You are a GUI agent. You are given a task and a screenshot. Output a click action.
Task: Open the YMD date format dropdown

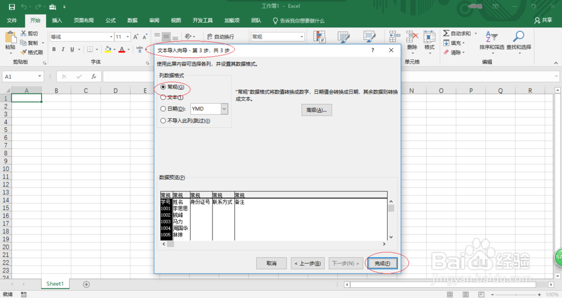(x=224, y=109)
